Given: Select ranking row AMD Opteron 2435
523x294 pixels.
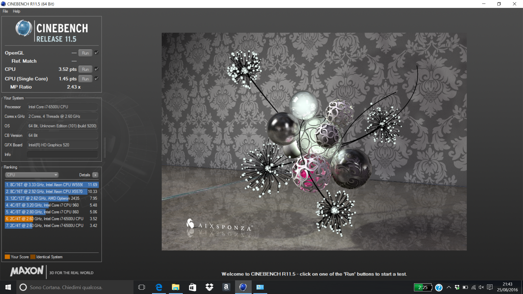Looking at the screenshot, I should click(51, 198).
